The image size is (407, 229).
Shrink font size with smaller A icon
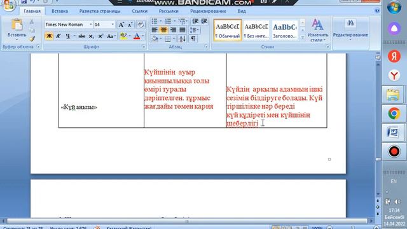coord(130,25)
